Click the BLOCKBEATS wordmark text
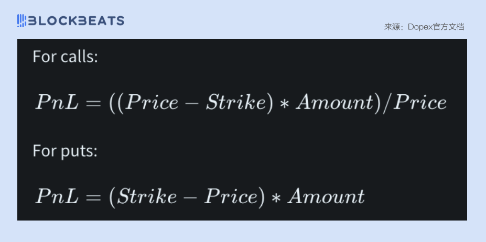This screenshot has height=242, width=486. point(76,21)
